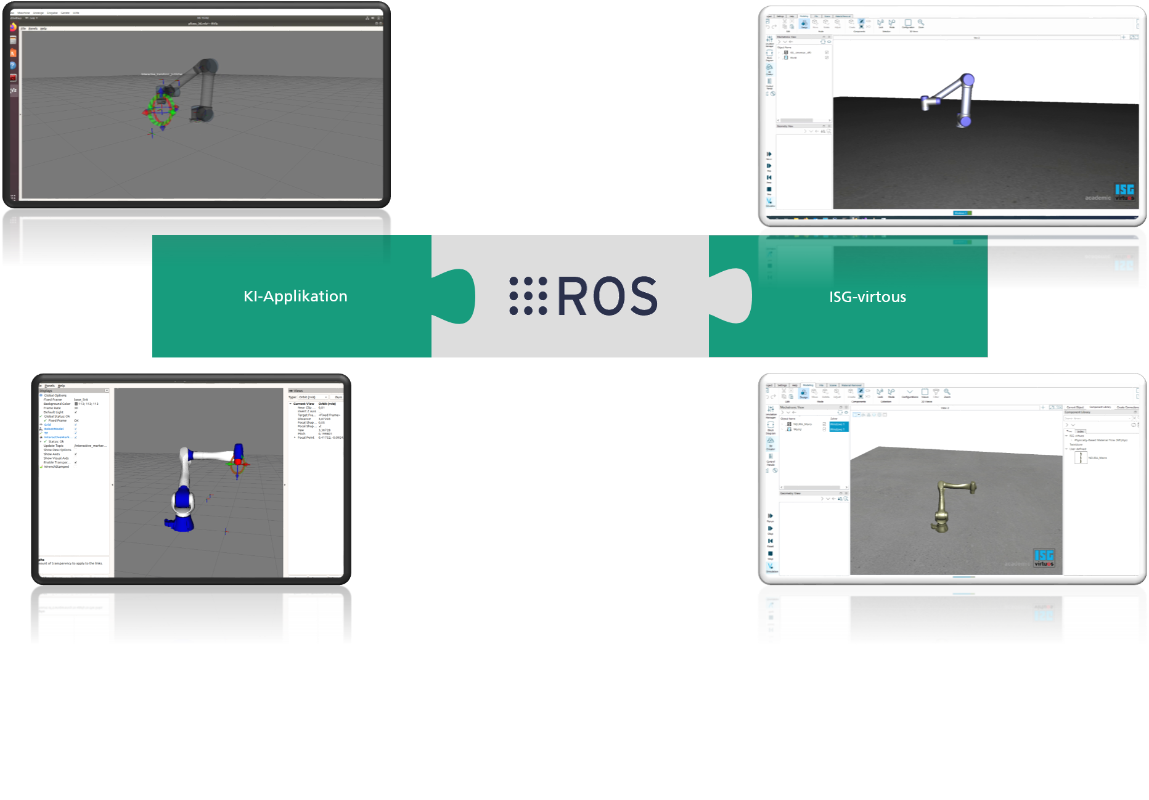
Task: Select Rotate mode icon in bottom-right ISG-virtuos
Action: 825,394
